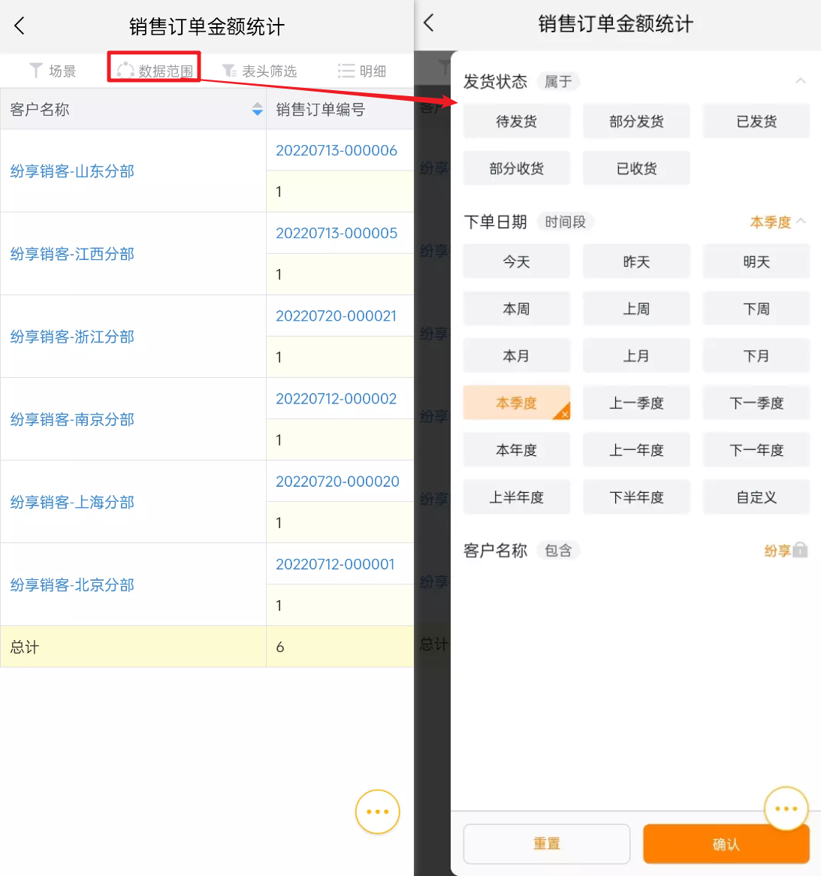This screenshot has height=876, width=821.
Task: Select 部分发货 status option
Action: coord(636,121)
